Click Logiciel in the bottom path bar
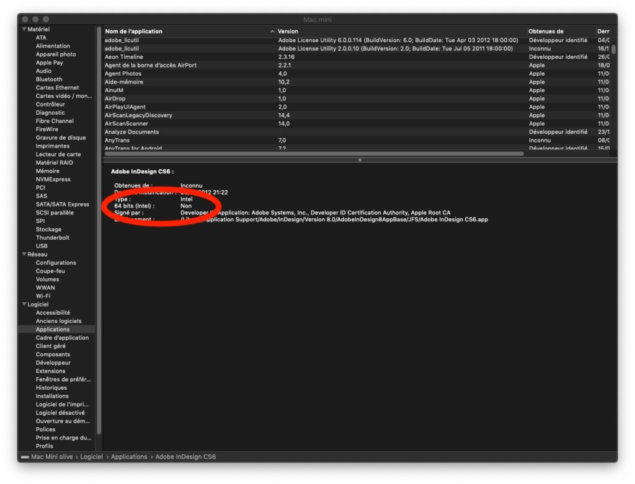 (92, 457)
